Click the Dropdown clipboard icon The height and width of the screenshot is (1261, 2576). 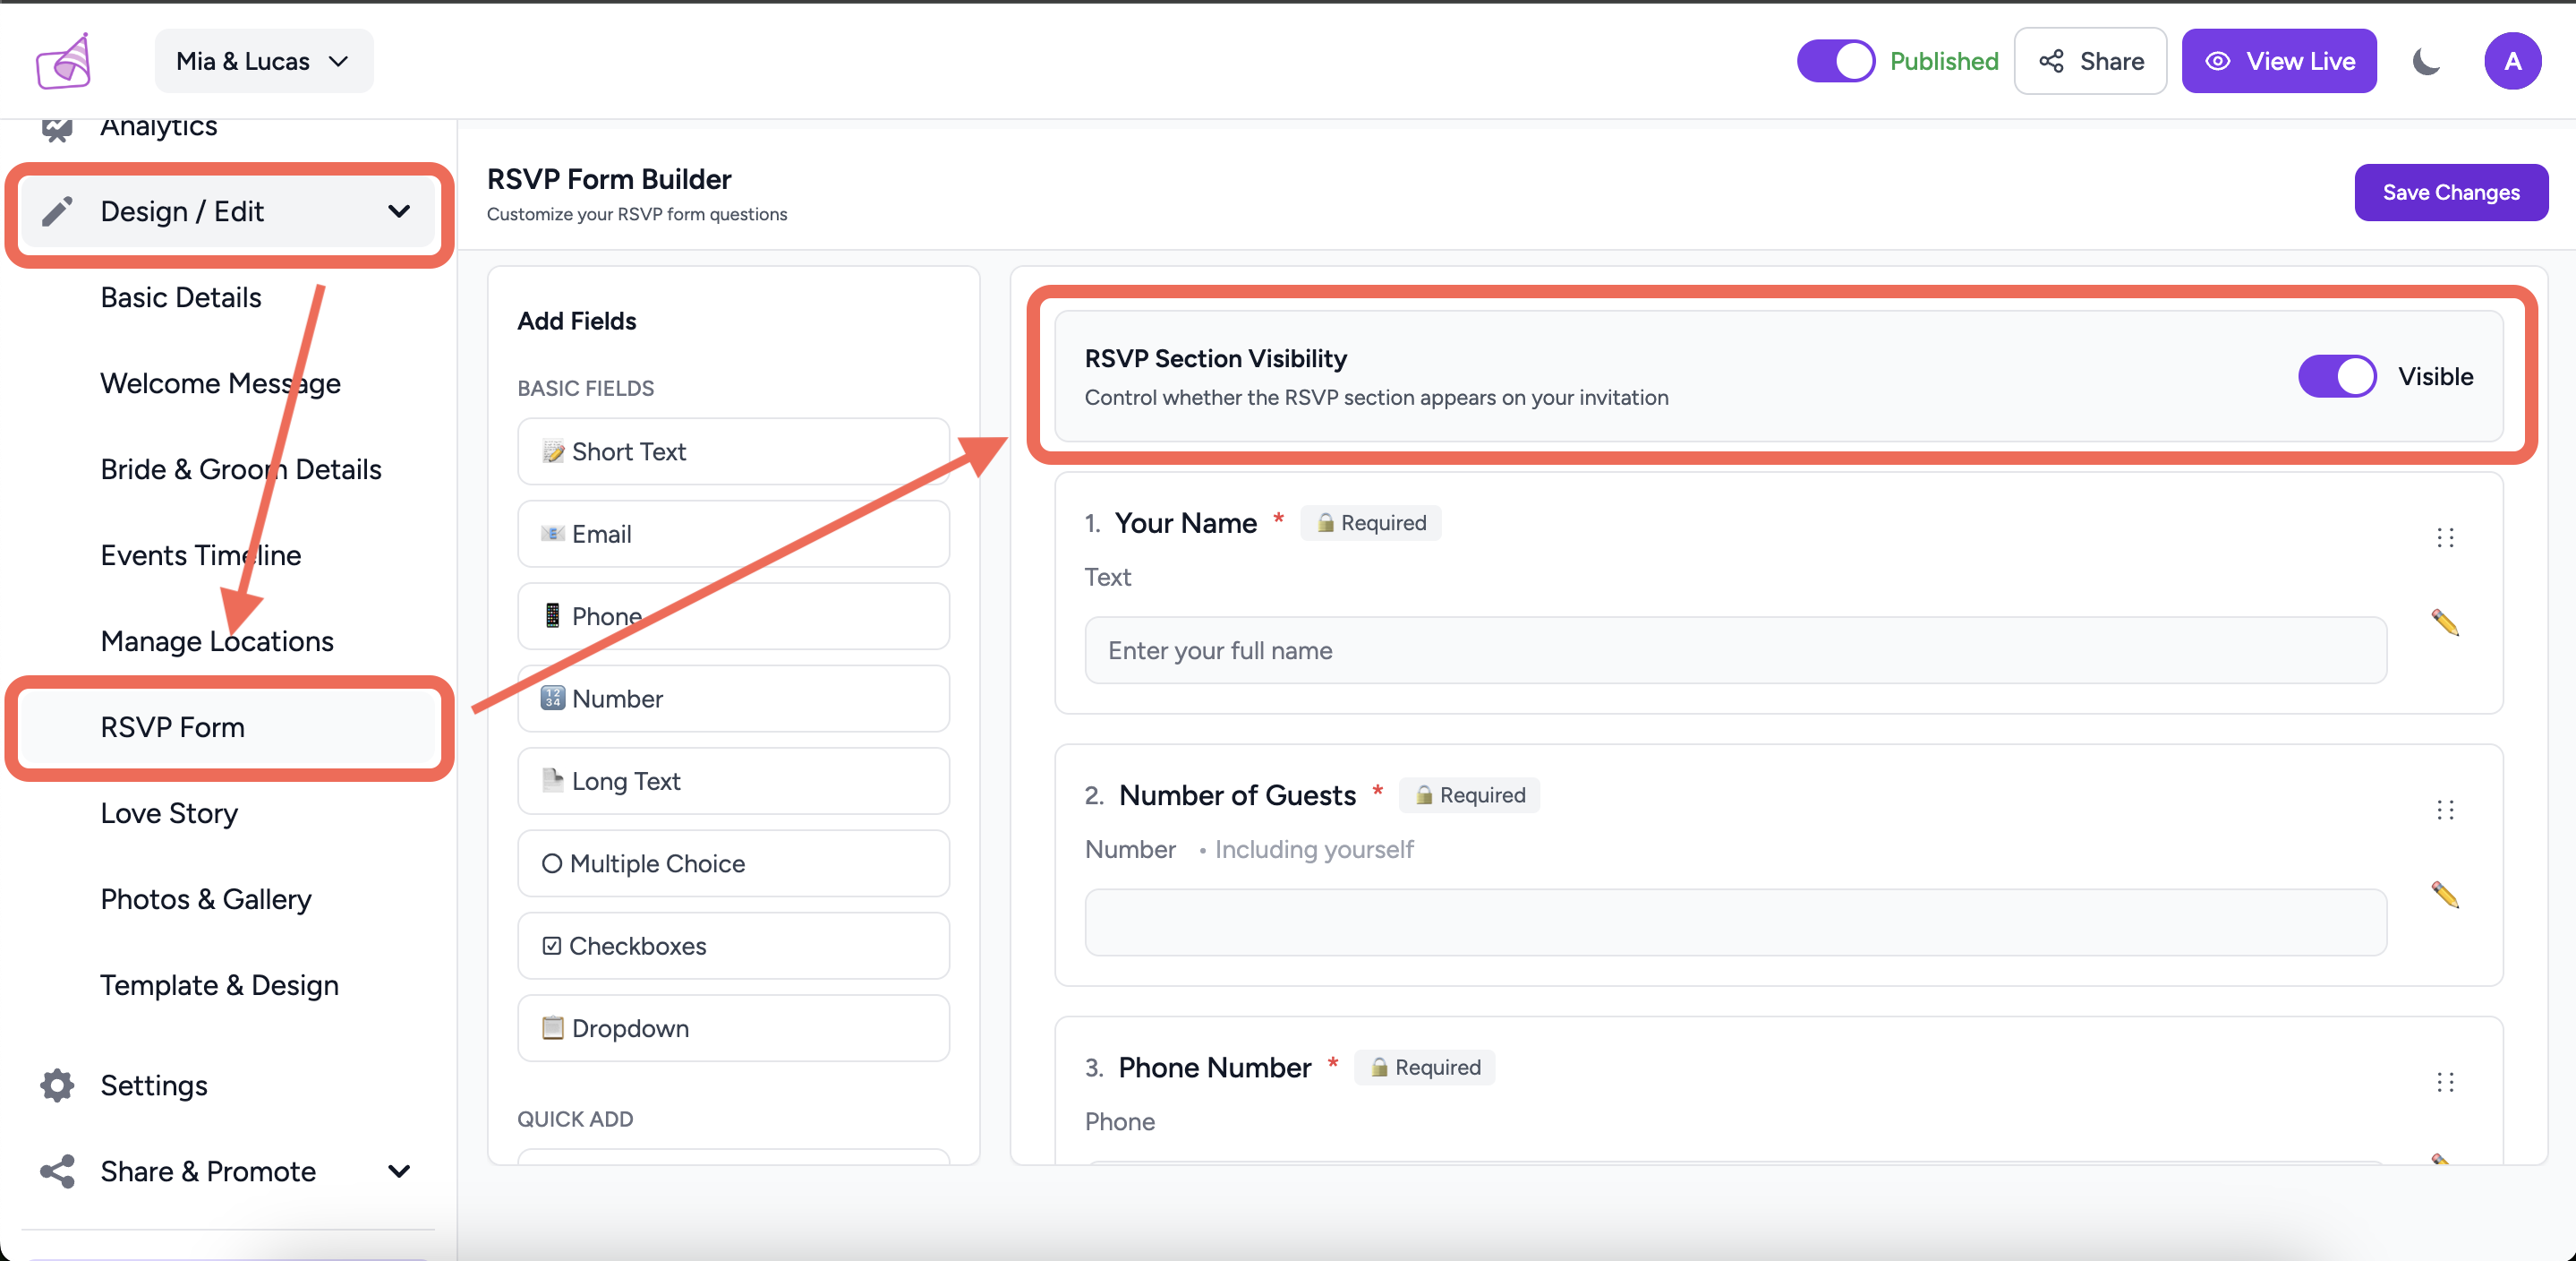553,1028
